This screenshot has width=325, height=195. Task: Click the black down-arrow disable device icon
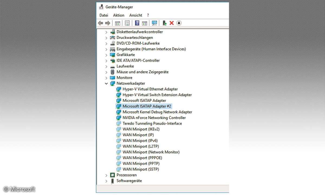coord(179,23)
